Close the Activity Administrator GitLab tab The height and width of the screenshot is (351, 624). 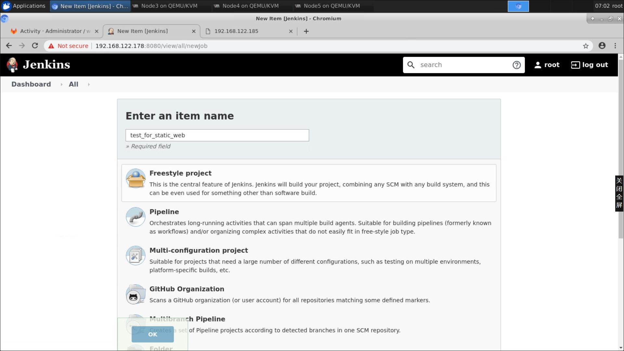click(97, 31)
